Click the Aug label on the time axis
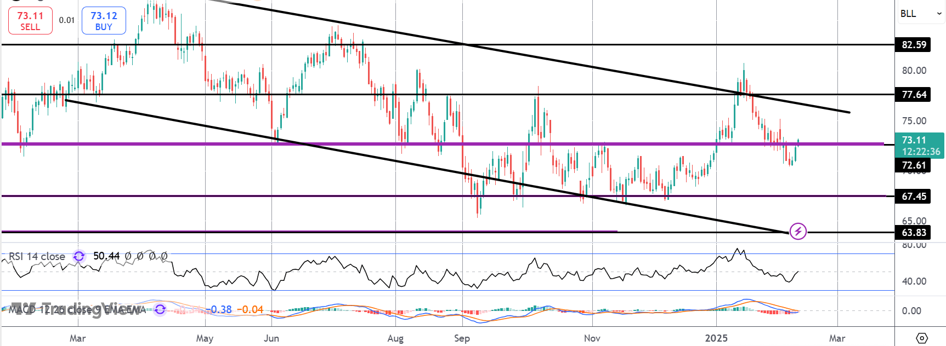The height and width of the screenshot is (346, 946). [395, 338]
